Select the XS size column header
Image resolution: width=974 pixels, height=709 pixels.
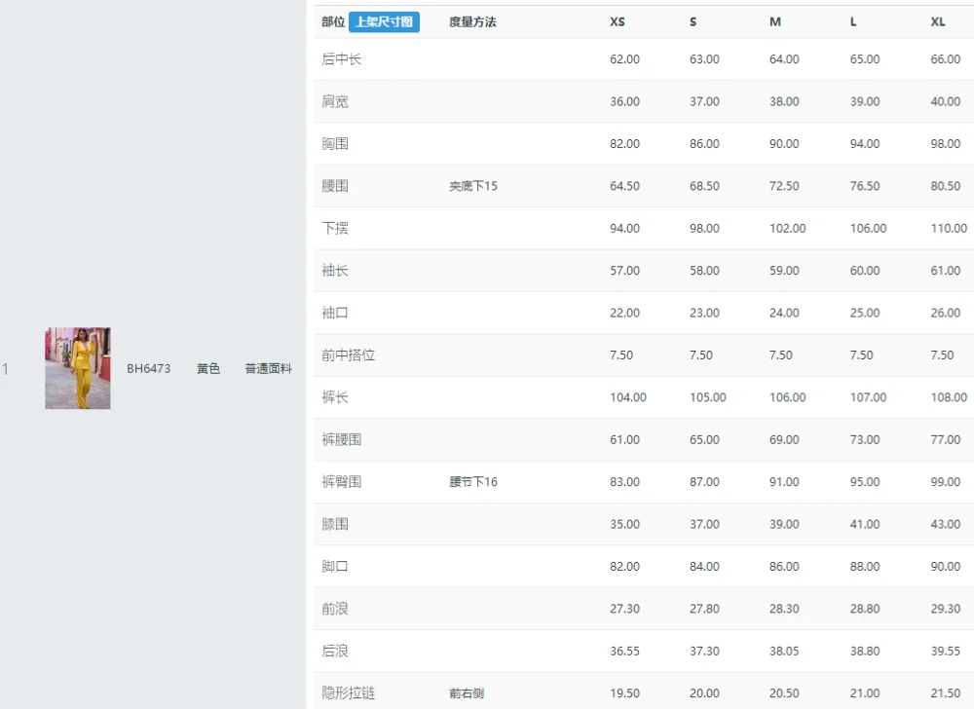click(x=617, y=21)
